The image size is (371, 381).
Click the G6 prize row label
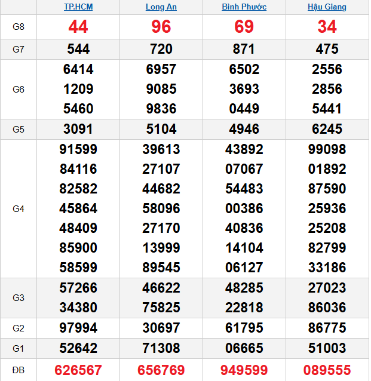(x=19, y=89)
